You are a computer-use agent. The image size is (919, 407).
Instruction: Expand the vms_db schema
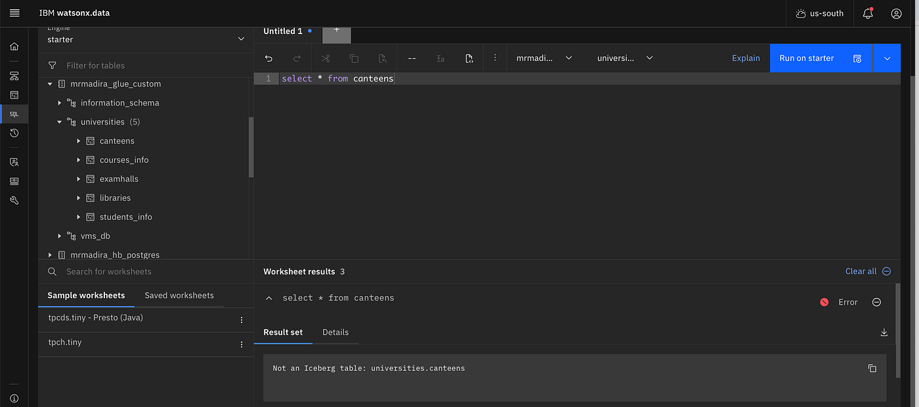click(x=60, y=236)
